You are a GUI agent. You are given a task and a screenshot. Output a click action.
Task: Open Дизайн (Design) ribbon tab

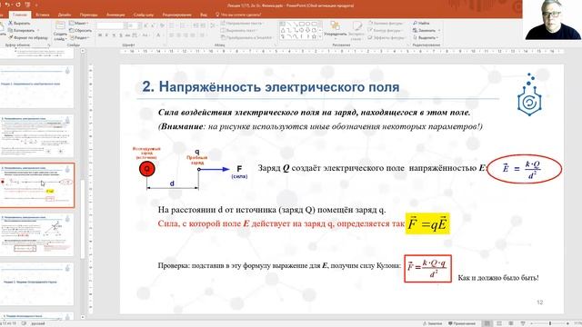(x=65, y=15)
